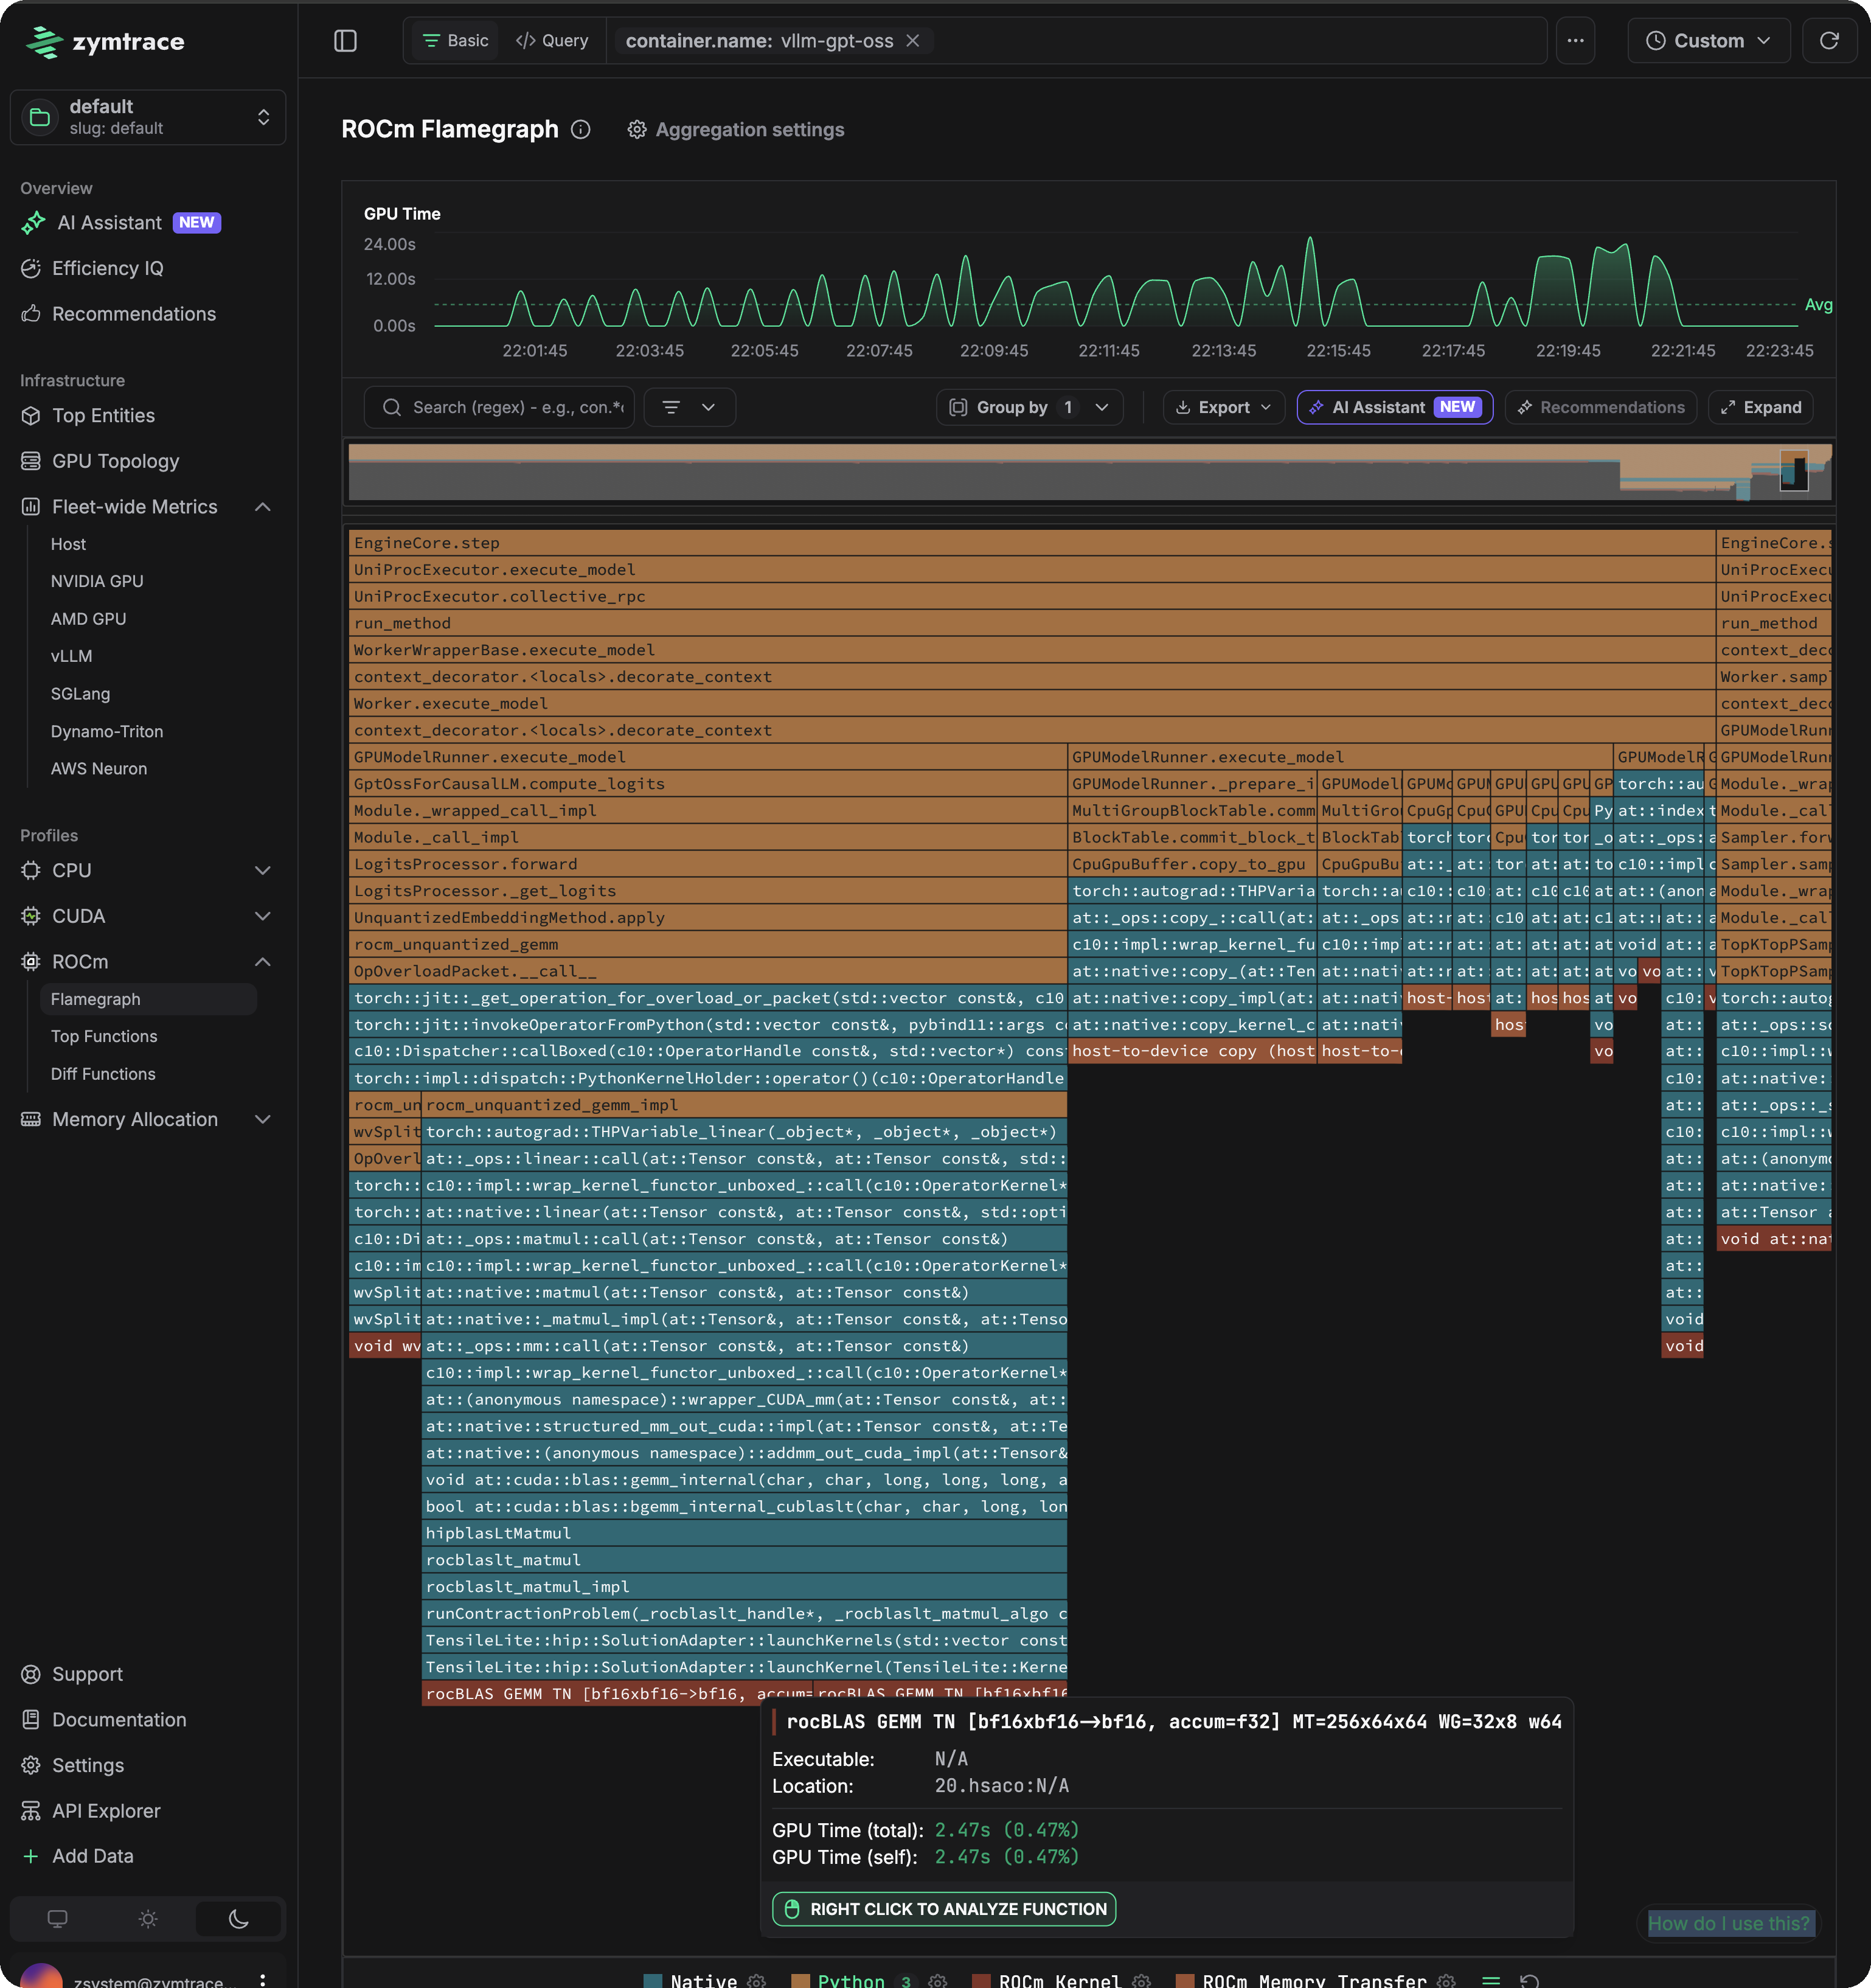
Task: Open the default project selector
Action: click(148, 117)
